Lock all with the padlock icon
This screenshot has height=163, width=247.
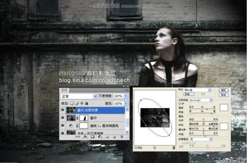coord(86,103)
